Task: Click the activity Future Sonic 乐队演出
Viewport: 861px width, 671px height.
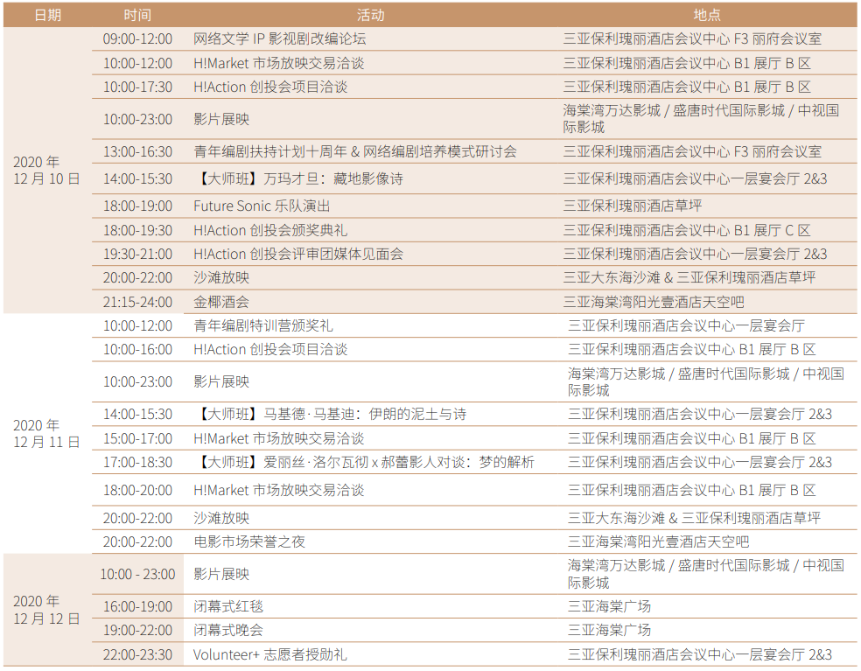Action: [x=262, y=206]
